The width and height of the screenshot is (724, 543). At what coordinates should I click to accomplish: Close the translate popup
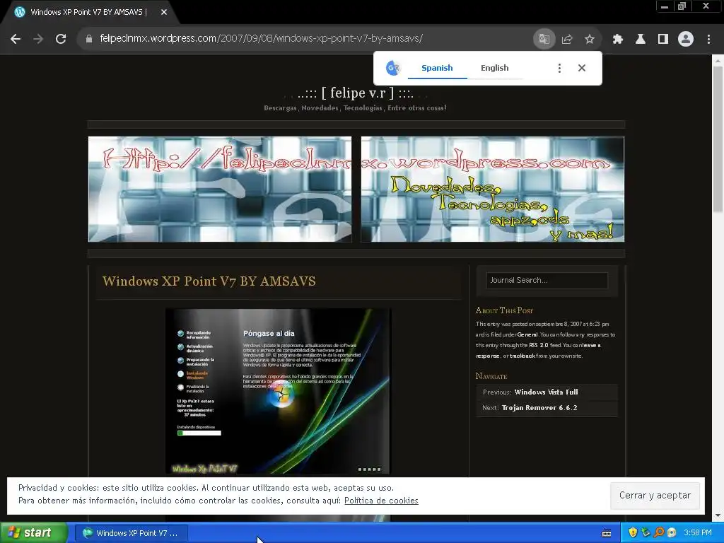(582, 69)
